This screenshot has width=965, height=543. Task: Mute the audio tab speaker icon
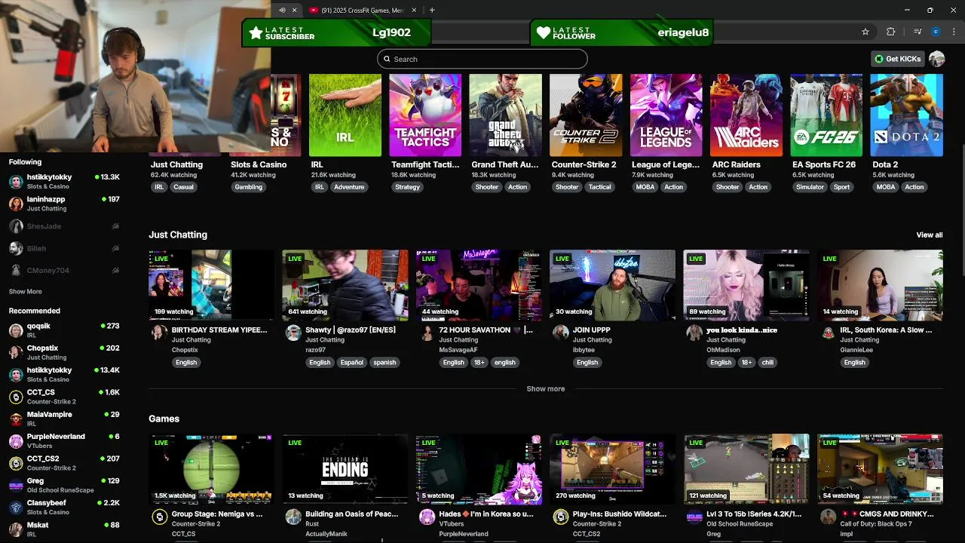tap(282, 10)
